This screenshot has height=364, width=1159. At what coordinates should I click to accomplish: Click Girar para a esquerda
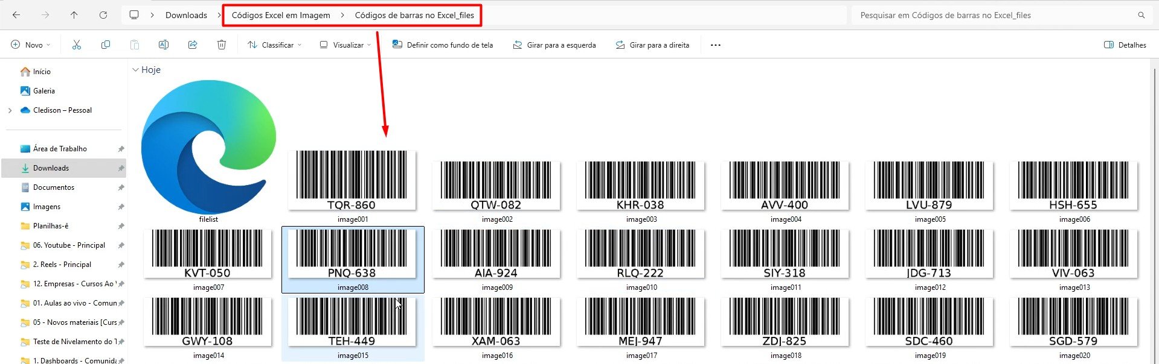554,45
